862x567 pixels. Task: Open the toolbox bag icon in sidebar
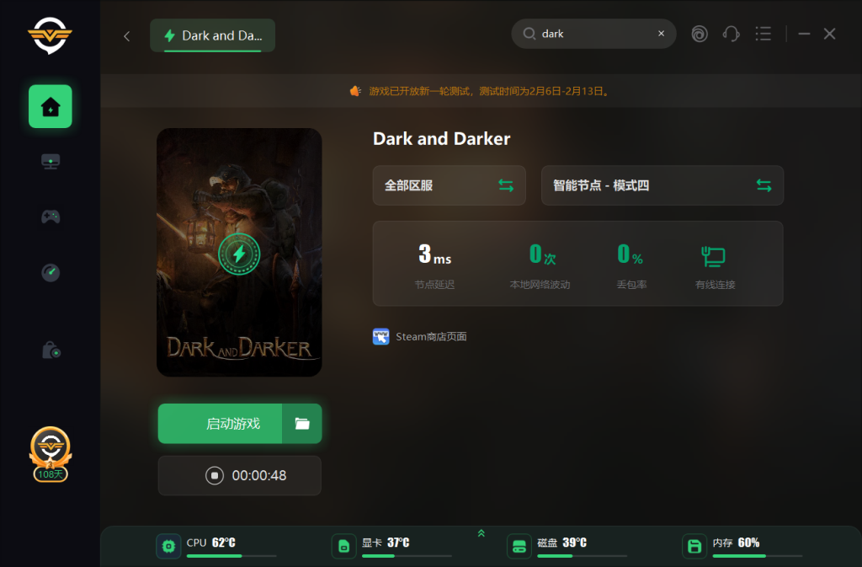[51, 350]
